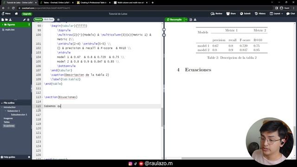The height and width of the screenshot is (167, 297).
Task: Open figures folder options menu
Action: (x=29, y=25)
